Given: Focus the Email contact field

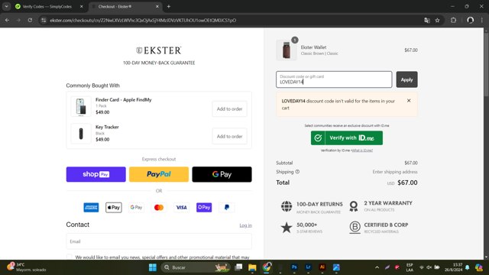Looking at the screenshot, I should click(x=159, y=241).
